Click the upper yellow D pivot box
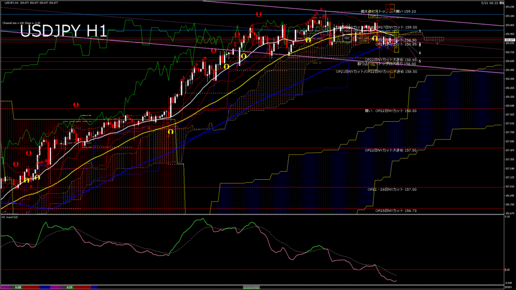The height and width of the screenshot is (290, 516). coord(396,34)
